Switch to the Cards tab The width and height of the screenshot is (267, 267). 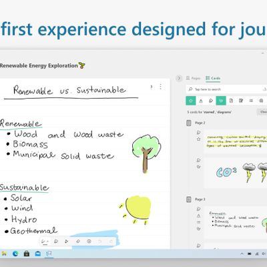[x=213, y=78]
